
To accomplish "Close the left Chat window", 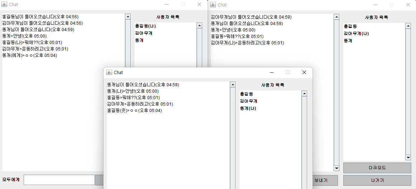I will (199, 5).
